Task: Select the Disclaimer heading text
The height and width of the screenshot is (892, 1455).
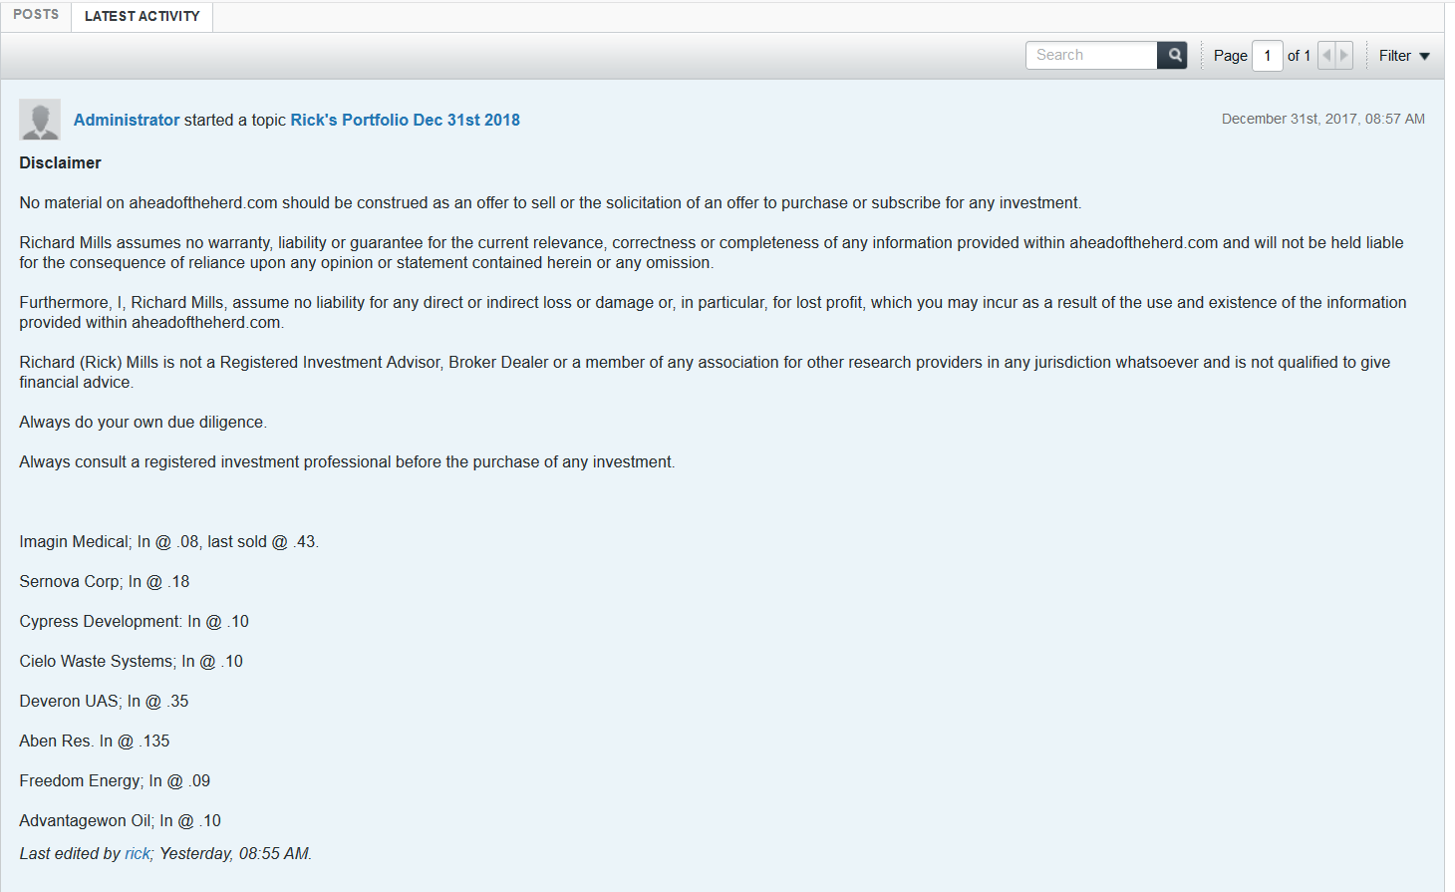Action: 60,162
